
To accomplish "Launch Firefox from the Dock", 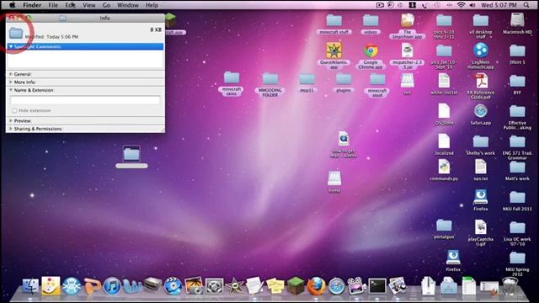I will click(x=316, y=286).
